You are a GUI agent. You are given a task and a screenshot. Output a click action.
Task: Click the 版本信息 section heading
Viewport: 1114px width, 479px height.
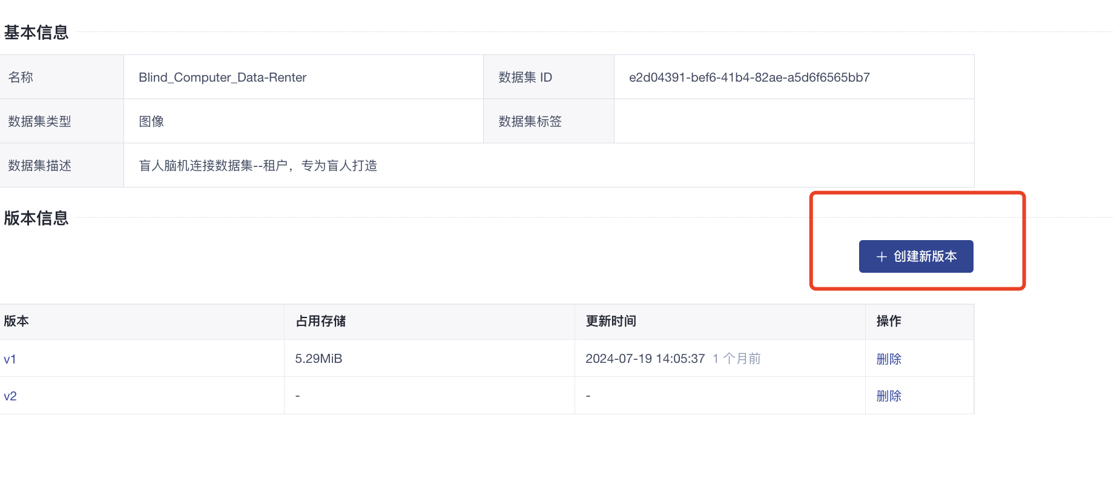pyautogui.click(x=36, y=218)
